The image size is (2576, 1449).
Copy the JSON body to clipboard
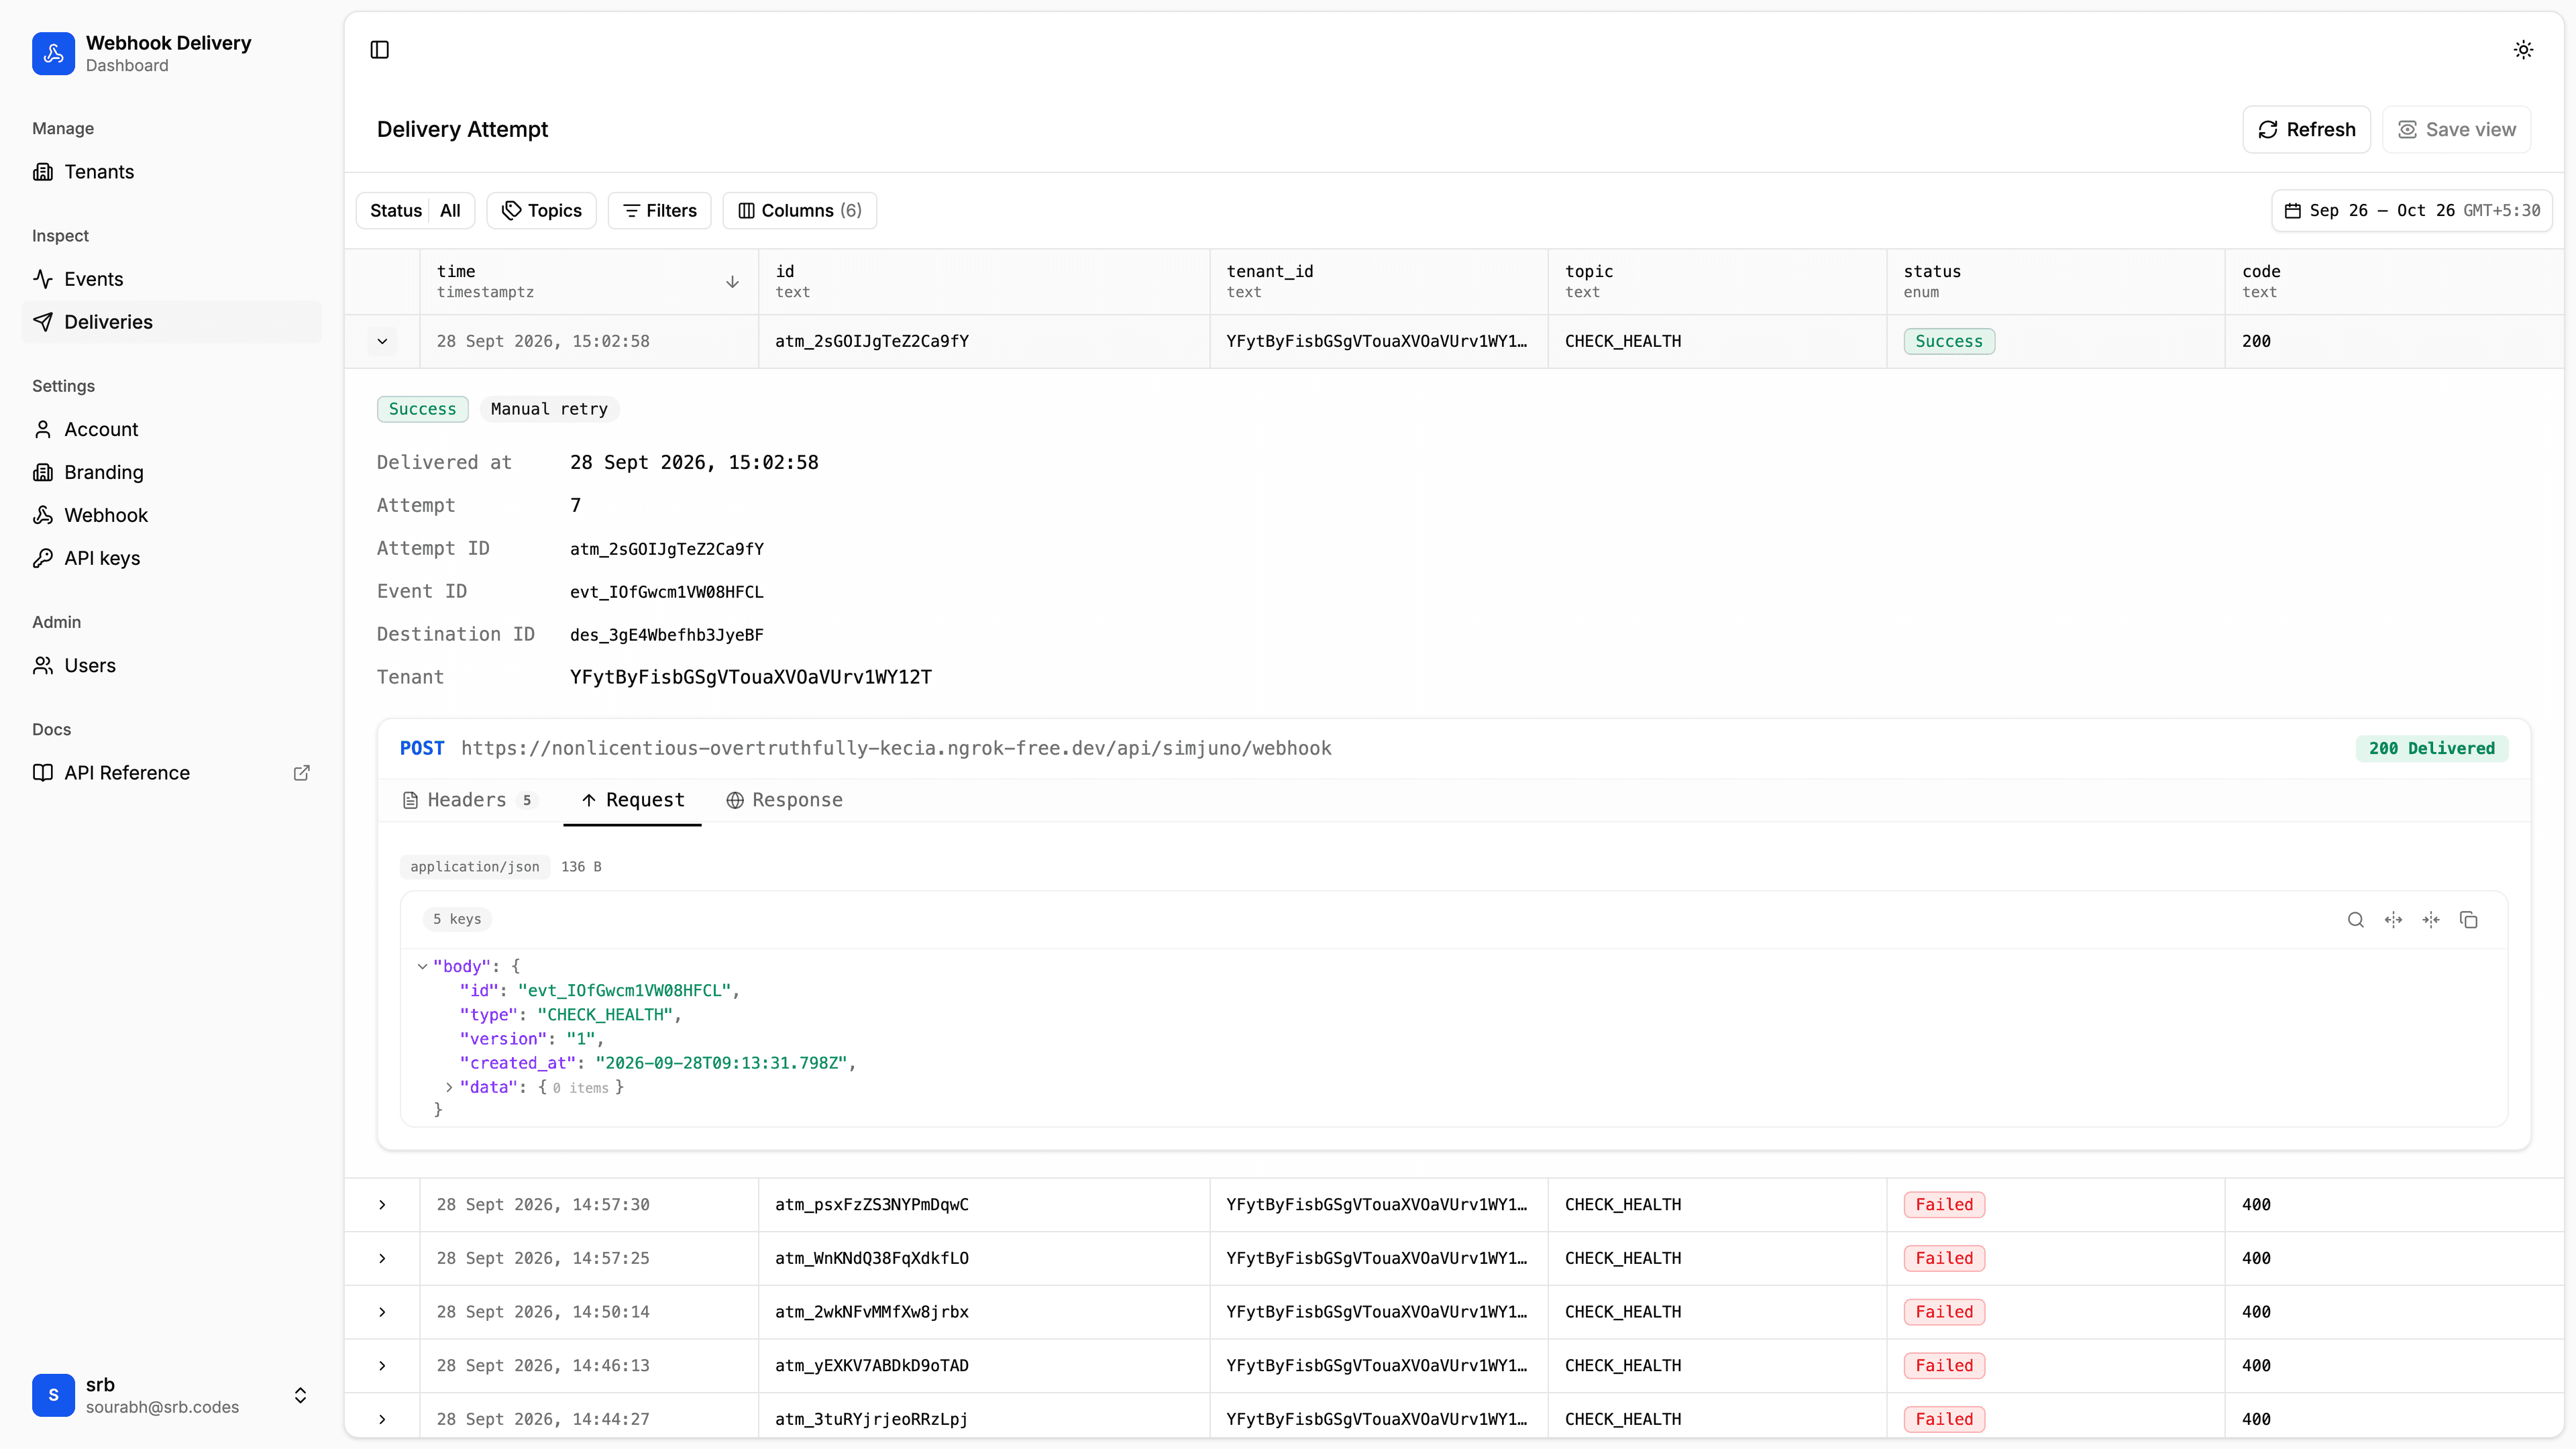pyautogui.click(x=2468, y=920)
